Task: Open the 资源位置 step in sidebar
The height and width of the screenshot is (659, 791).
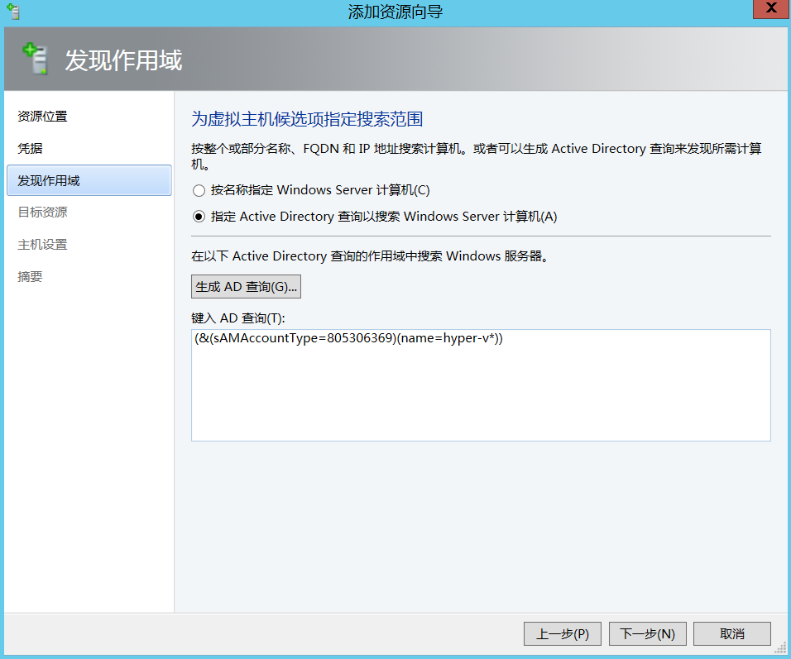Action: point(42,117)
